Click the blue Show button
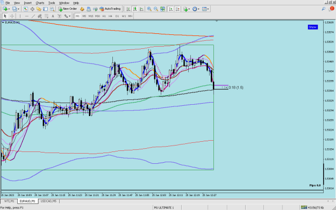336x210 pixels. click(313, 27)
